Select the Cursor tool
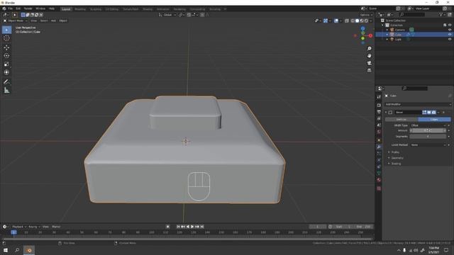Image resolution: width=454 pixels, height=255 pixels. pyautogui.click(x=6, y=38)
